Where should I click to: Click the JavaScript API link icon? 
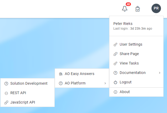(x=6, y=103)
